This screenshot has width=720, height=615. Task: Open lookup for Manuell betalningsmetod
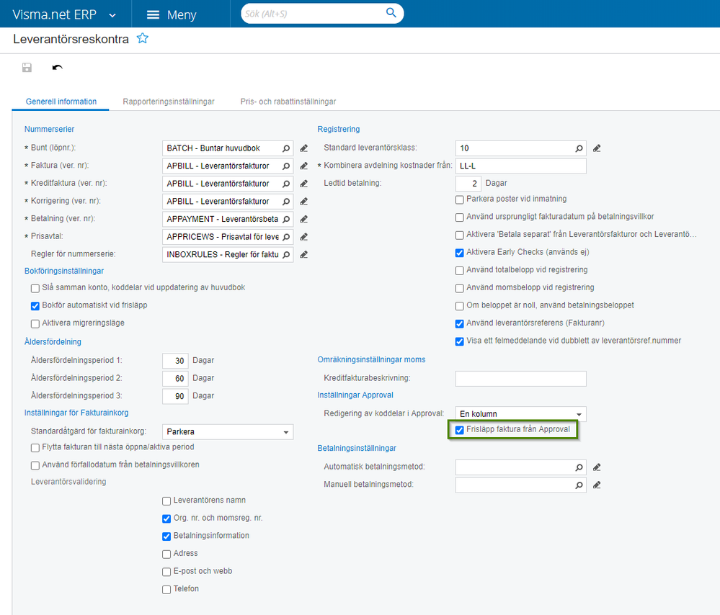click(x=579, y=485)
